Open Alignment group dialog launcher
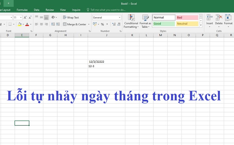234x145 pixels. click(90, 31)
